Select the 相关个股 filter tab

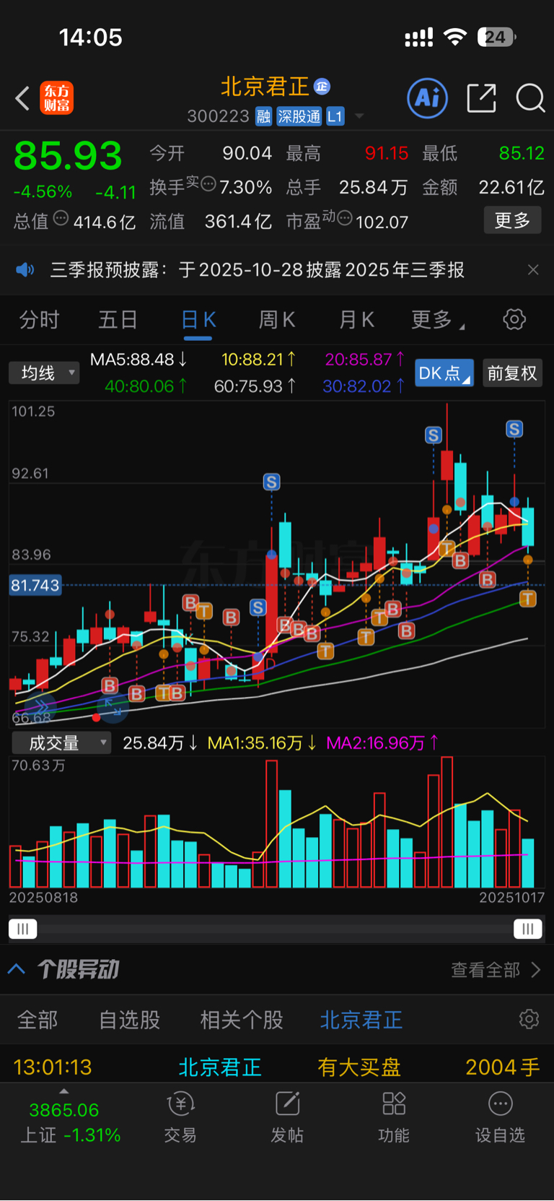coord(242,1020)
